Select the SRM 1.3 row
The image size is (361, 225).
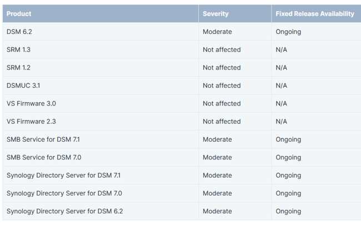coord(182,50)
